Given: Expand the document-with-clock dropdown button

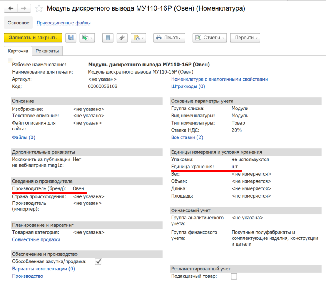Looking at the screenshot, I should point(138,38).
